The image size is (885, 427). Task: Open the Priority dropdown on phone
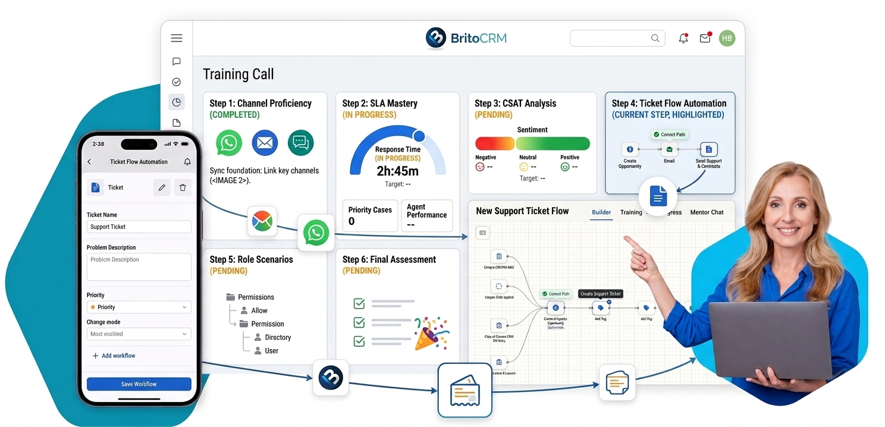pyautogui.click(x=139, y=307)
